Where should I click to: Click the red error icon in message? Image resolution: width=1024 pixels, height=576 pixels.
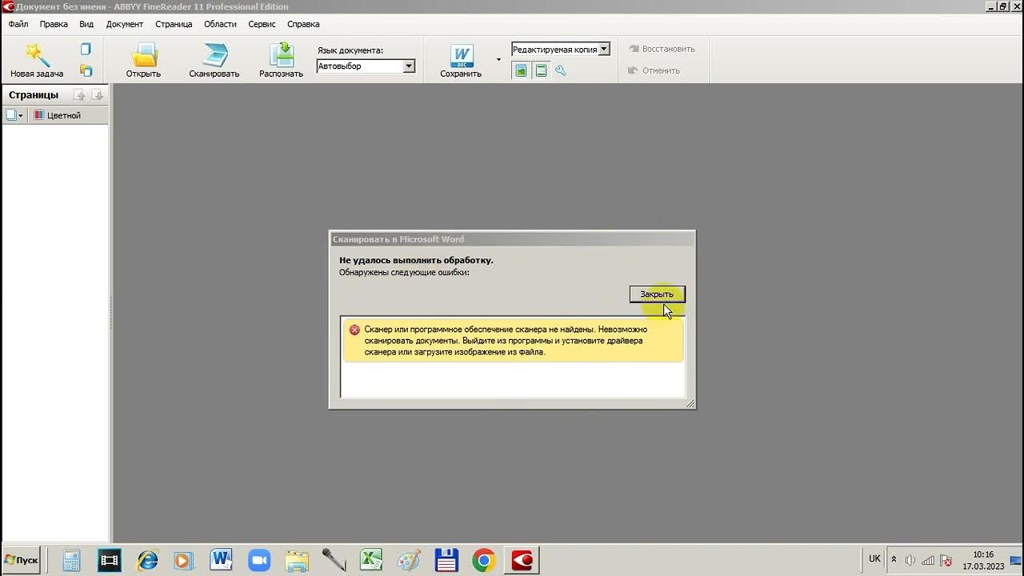click(x=355, y=330)
